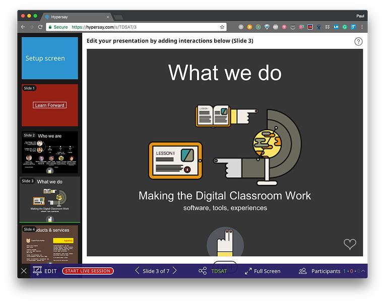
Task: Click the TDSAT session code link
Action: [219, 271]
